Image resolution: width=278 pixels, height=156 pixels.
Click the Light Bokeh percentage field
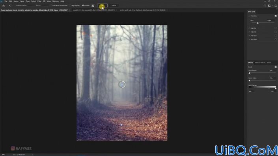(x=272, y=70)
